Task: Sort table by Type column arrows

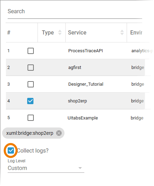Action: pyautogui.click(x=60, y=32)
